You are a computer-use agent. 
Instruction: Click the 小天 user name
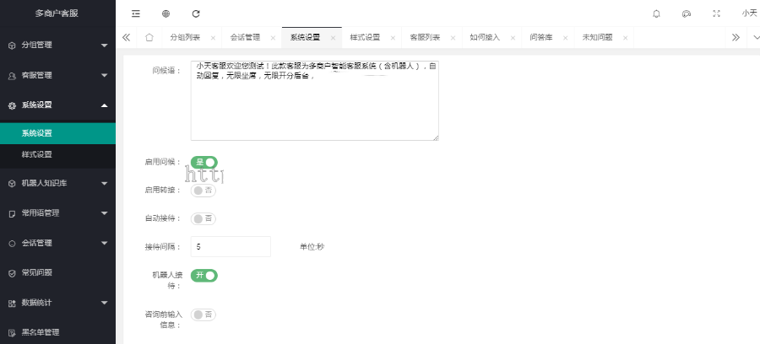[749, 13]
